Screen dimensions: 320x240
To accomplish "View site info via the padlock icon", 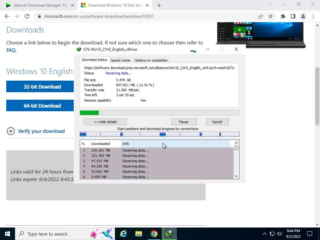I will click(39, 16).
